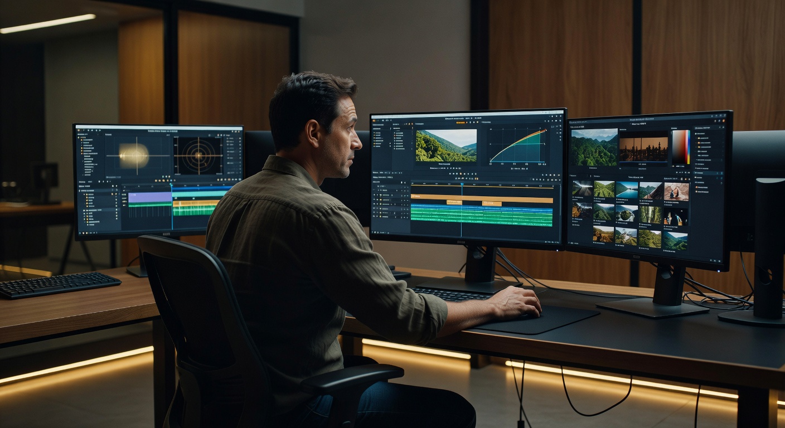Pick a shade in the right monitor's color gradient square
Image resolution: width=785 pixels, height=428 pixels.
pyautogui.click(x=679, y=147)
